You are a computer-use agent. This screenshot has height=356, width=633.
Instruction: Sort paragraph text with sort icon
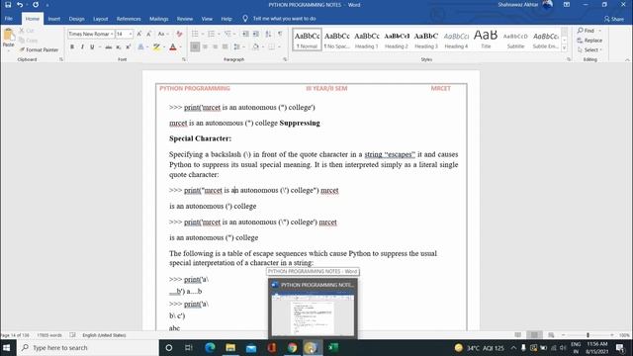[x=268, y=34]
